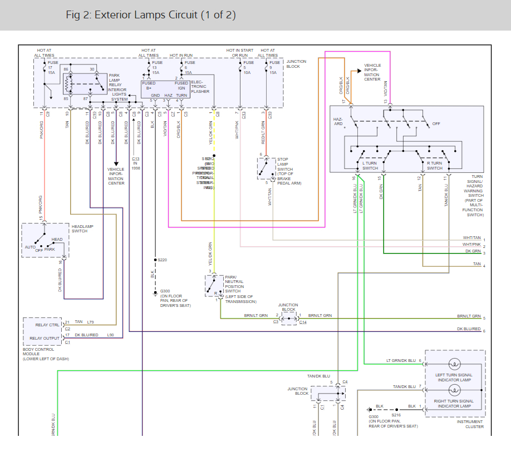Select the Headlamp Switch contact symbol
This screenshot has height=452, width=511.
[x=45, y=240]
